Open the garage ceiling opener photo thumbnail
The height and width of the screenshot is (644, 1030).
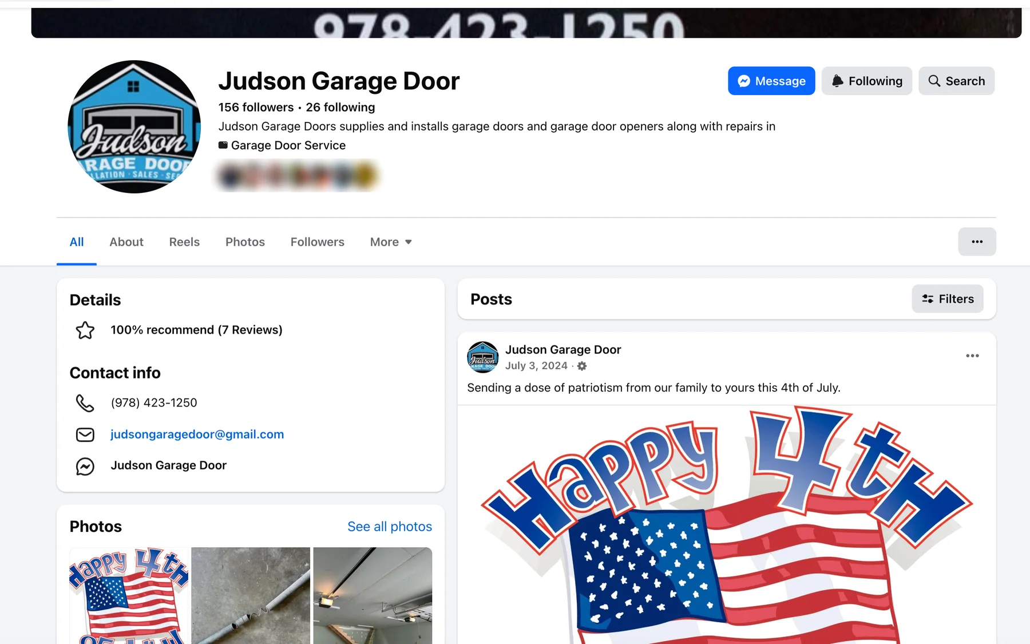coord(373,595)
